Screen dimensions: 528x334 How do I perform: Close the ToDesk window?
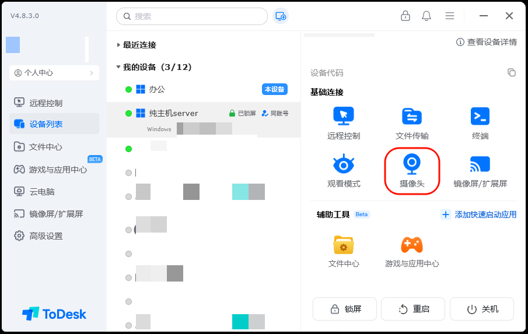pos(509,16)
